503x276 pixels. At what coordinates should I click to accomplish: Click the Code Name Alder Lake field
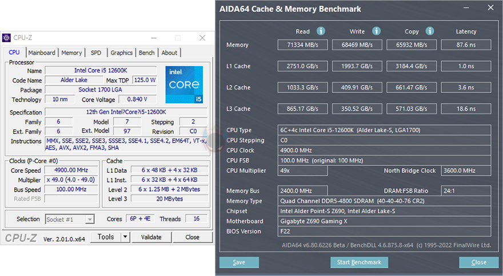[x=74, y=80]
